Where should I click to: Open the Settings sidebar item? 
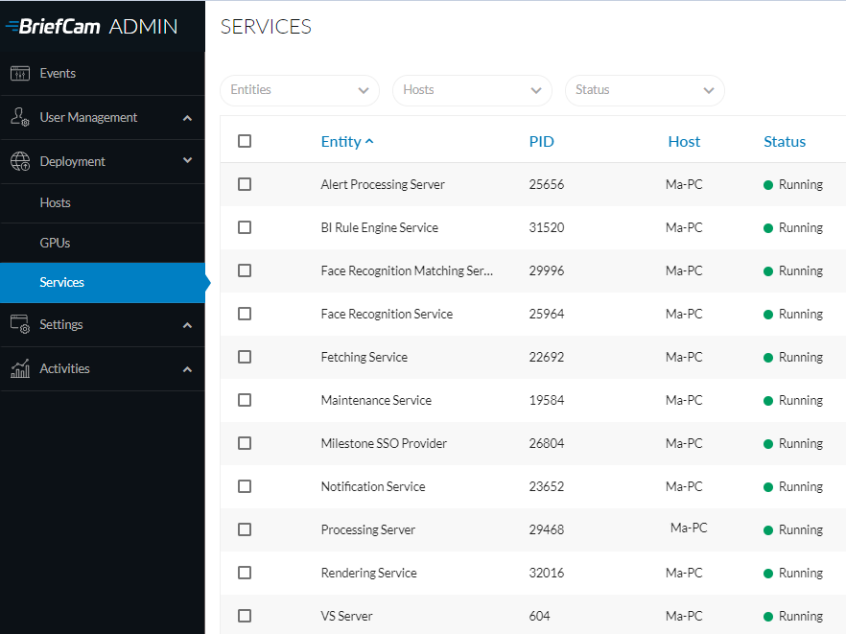point(103,324)
